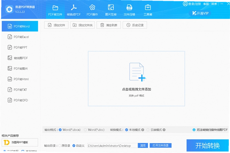The image size is (230, 153).
Task: Click the 添加文件夹 button
Action: coord(83,25)
